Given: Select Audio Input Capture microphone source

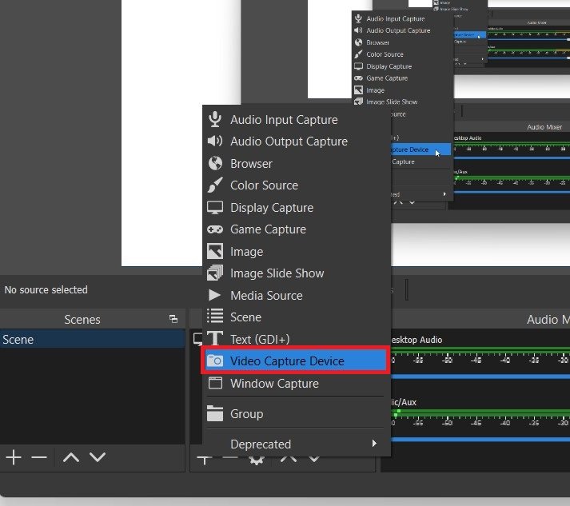Looking at the screenshot, I should (x=283, y=120).
